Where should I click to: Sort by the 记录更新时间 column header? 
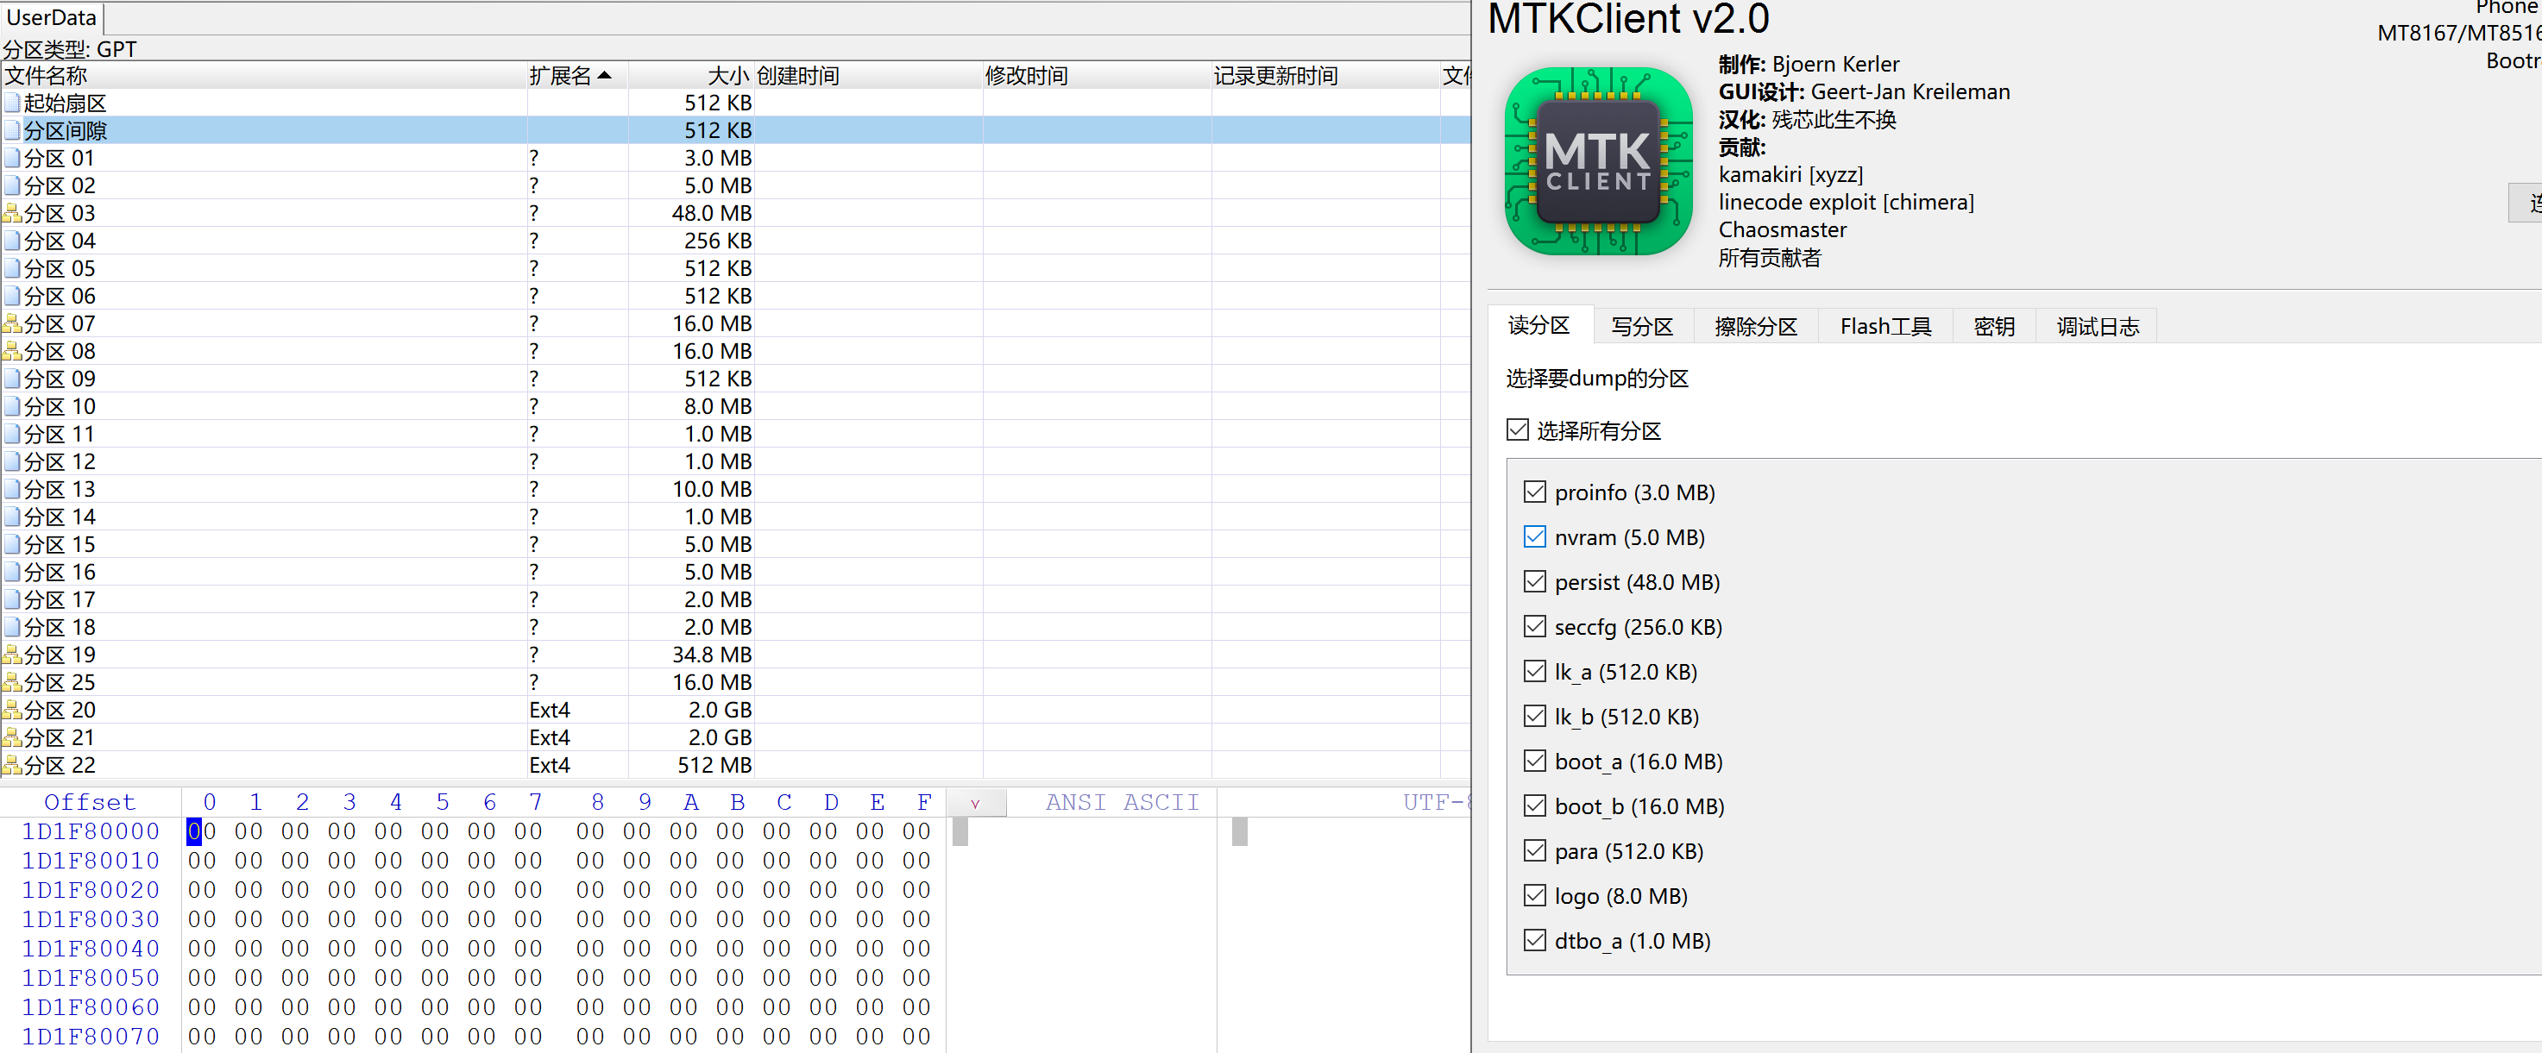pyautogui.click(x=1326, y=76)
